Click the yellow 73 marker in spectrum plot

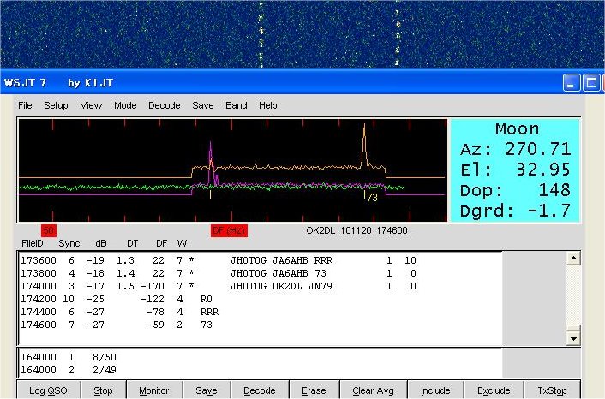point(372,198)
